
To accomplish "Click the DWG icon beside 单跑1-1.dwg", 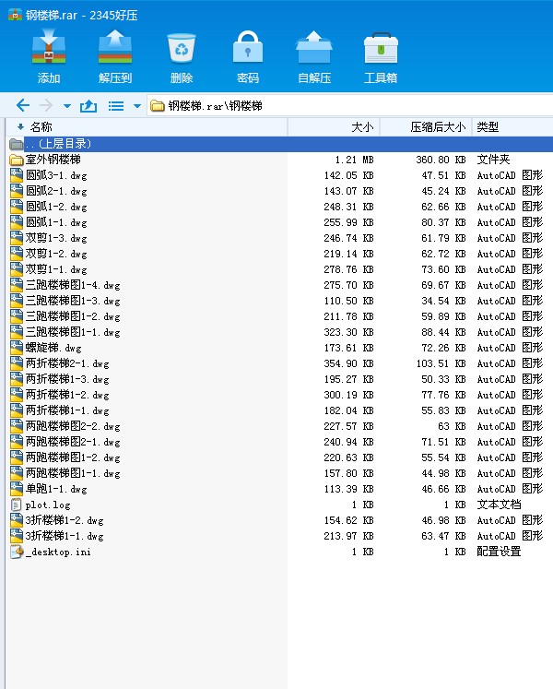I will click(x=17, y=489).
